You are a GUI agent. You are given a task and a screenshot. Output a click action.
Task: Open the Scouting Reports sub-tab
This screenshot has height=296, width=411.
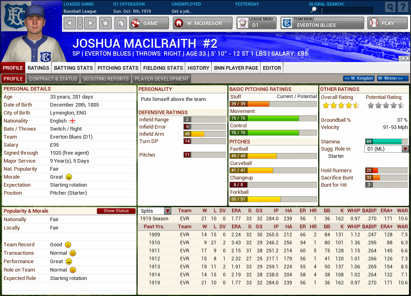(106, 79)
